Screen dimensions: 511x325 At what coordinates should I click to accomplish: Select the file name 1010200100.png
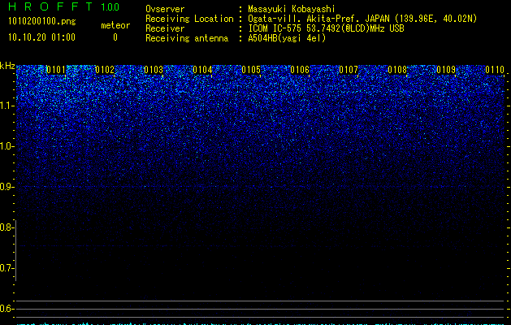coord(42,22)
